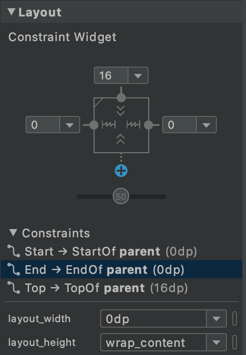246x355 pixels.
Task: Open the top margin 16 dropdown
Action: [x=138, y=75]
